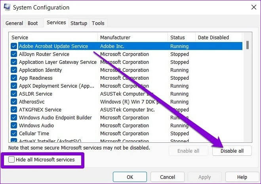Click Stopped status of AllJoyn Router Service

pos(179,54)
